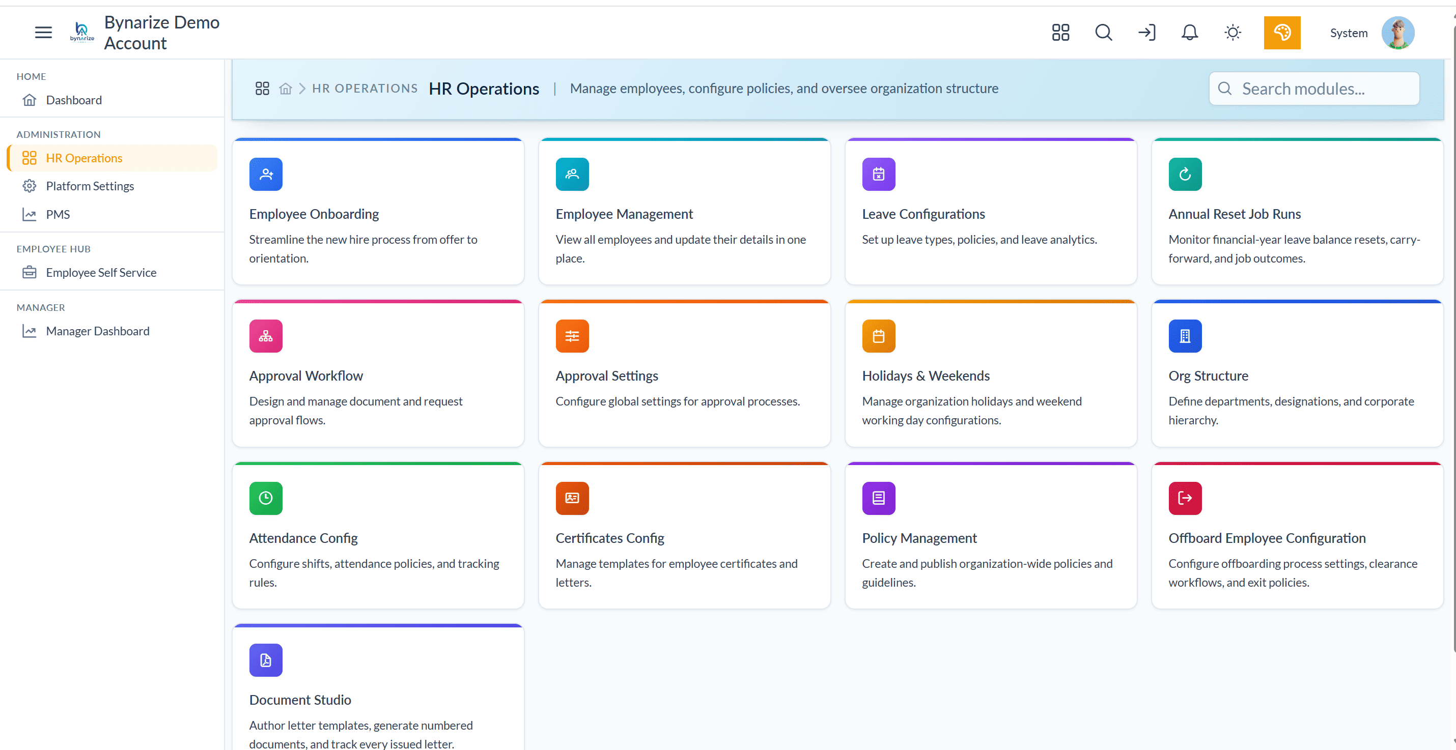Click the search magnifier in the top bar
Viewport: 1456px width, 750px height.
[x=1103, y=32]
